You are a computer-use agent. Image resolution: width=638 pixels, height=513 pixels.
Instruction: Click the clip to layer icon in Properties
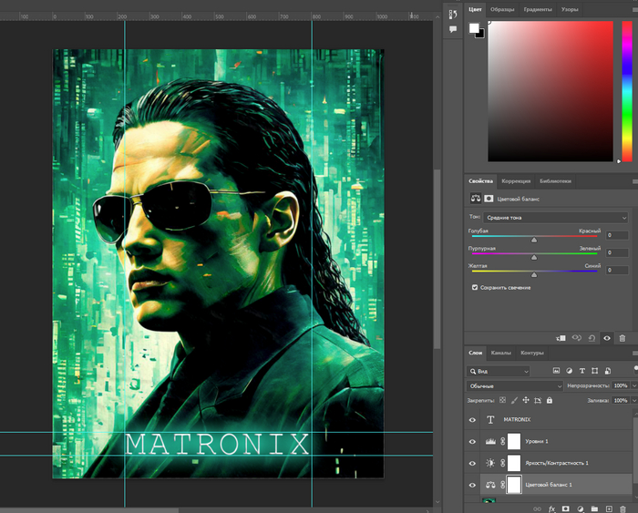pyautogui.click(x=561, y=338)
